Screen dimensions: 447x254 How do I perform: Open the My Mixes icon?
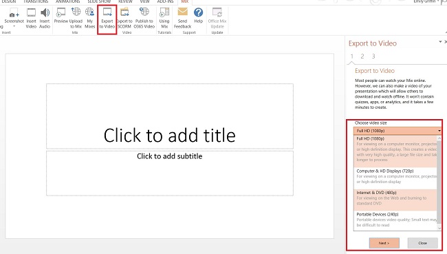pos(89,12)
